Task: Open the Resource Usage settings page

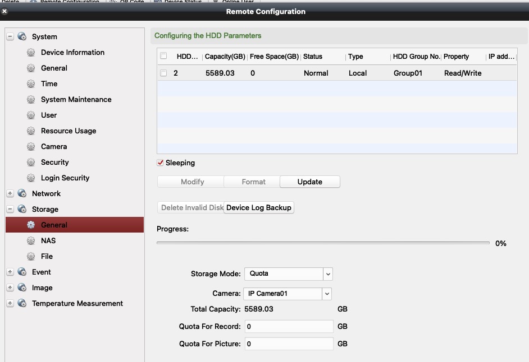Action: coord(69,131)
